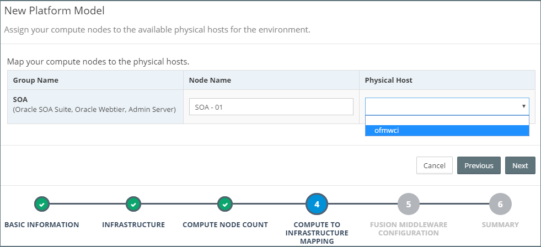Go to the Summary step label

pyautogui.click(x=500, y=225)
